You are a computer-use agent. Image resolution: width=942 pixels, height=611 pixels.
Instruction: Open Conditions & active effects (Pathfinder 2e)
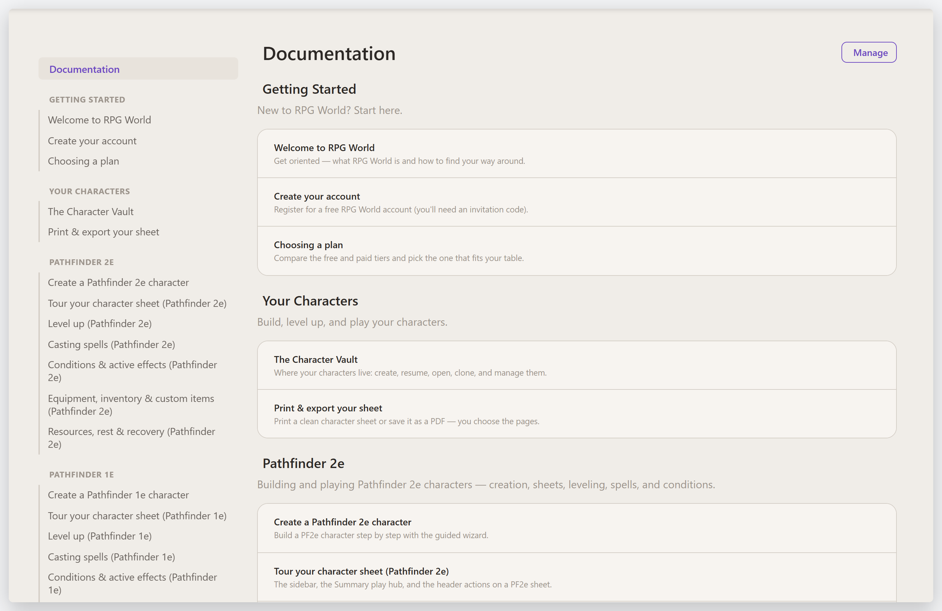[x=132, y=371]
